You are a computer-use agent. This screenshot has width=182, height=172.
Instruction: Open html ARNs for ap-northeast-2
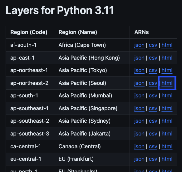click(x=167, y=83)
